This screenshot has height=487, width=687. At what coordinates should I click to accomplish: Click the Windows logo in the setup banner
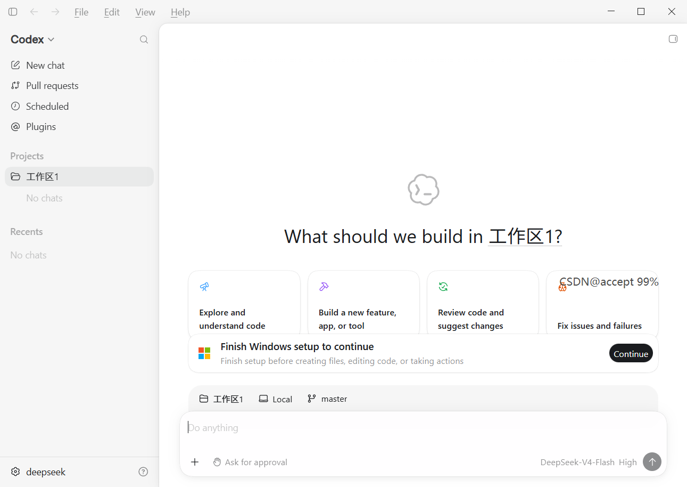pos(204,353)
